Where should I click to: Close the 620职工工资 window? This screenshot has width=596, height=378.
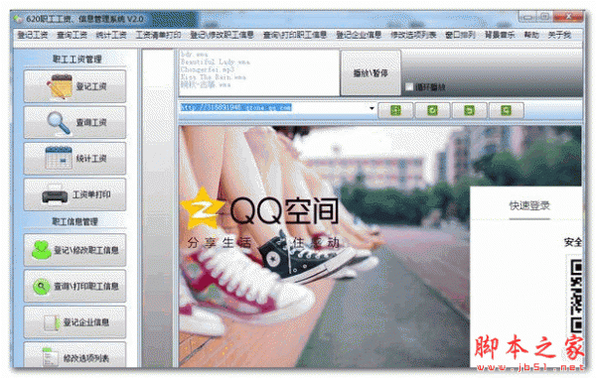(568, 16)
